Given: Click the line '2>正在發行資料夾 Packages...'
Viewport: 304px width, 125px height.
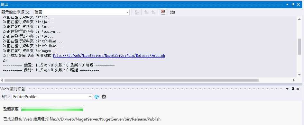Looking at the screenshot, I should (30, 51).
